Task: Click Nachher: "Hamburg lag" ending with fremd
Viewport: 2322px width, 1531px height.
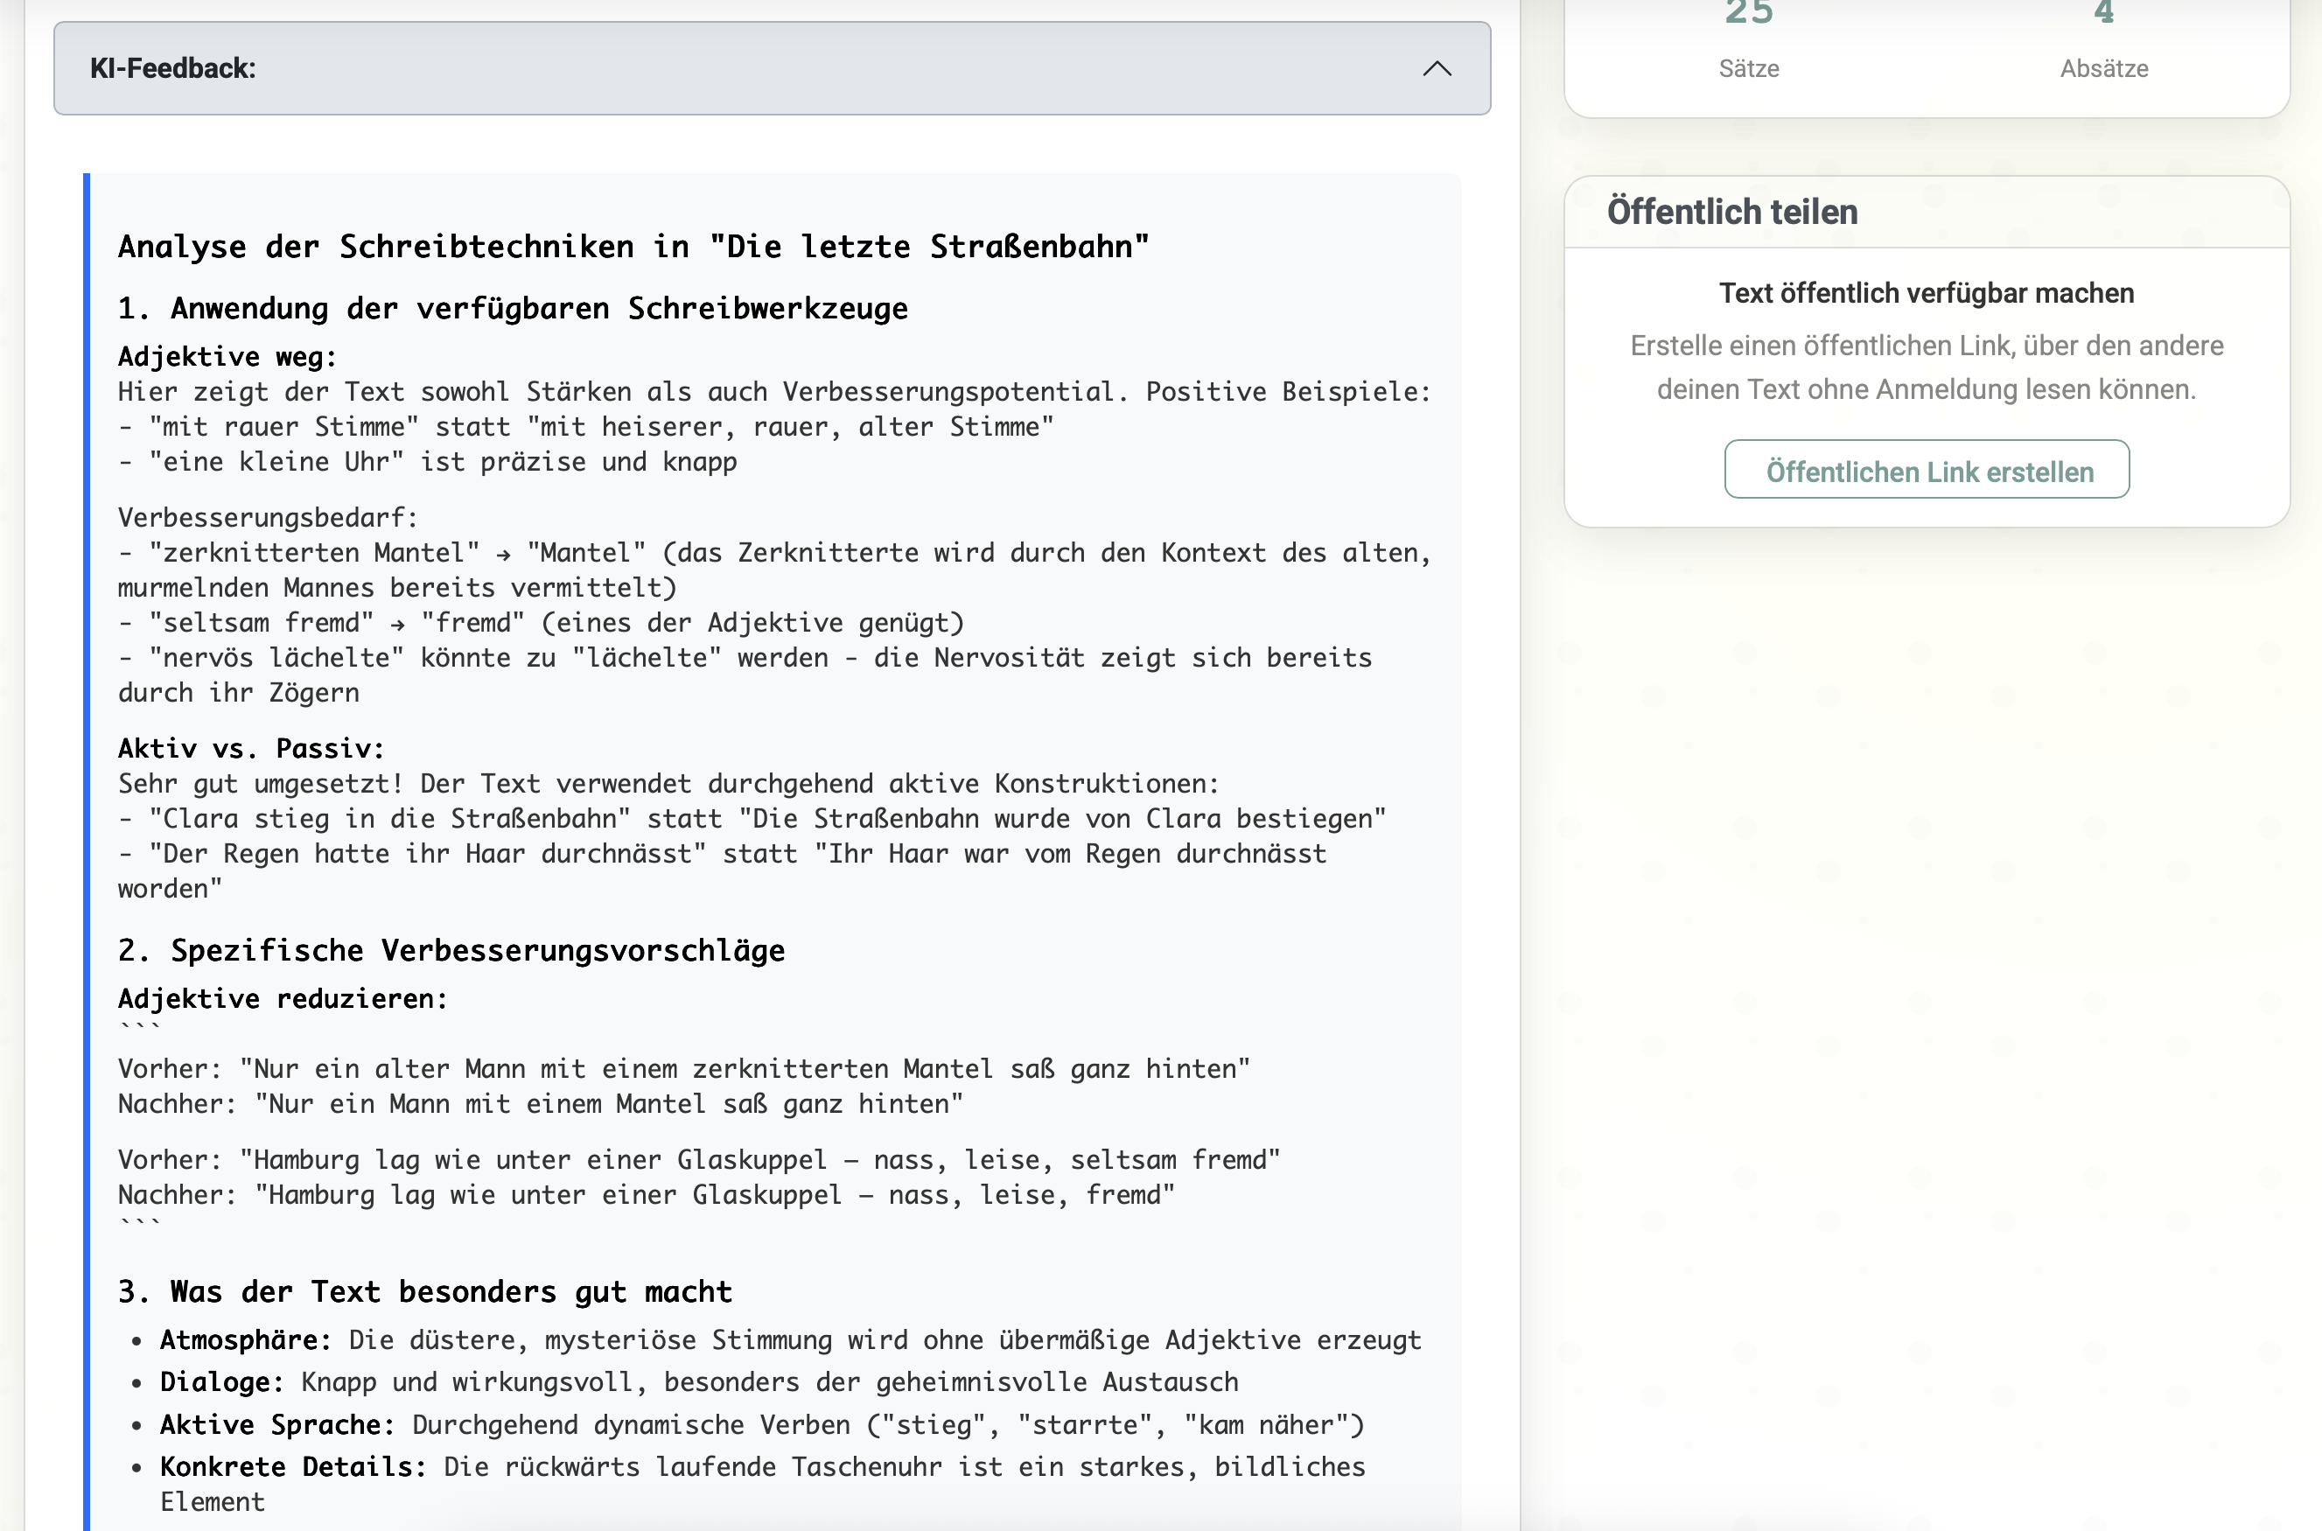Action: click(647, 1195)
